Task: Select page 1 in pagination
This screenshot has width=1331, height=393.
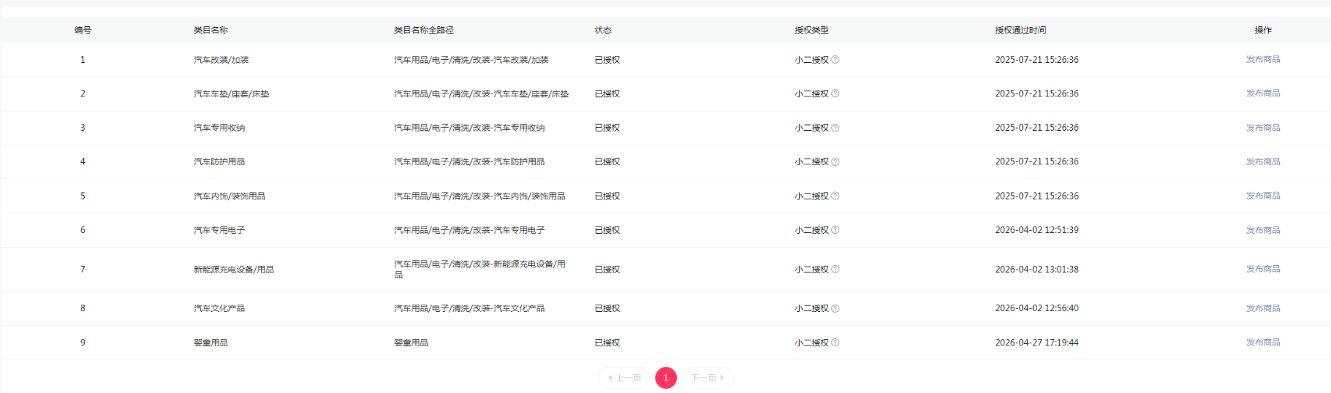Action: point(666,378)
